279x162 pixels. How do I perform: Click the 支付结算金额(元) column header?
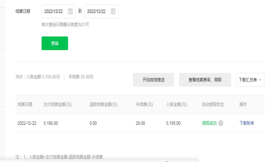point(58,104)
